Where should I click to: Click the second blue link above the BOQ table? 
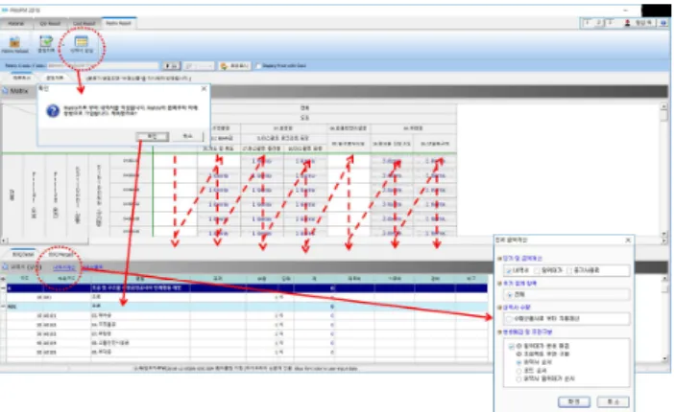93,267
